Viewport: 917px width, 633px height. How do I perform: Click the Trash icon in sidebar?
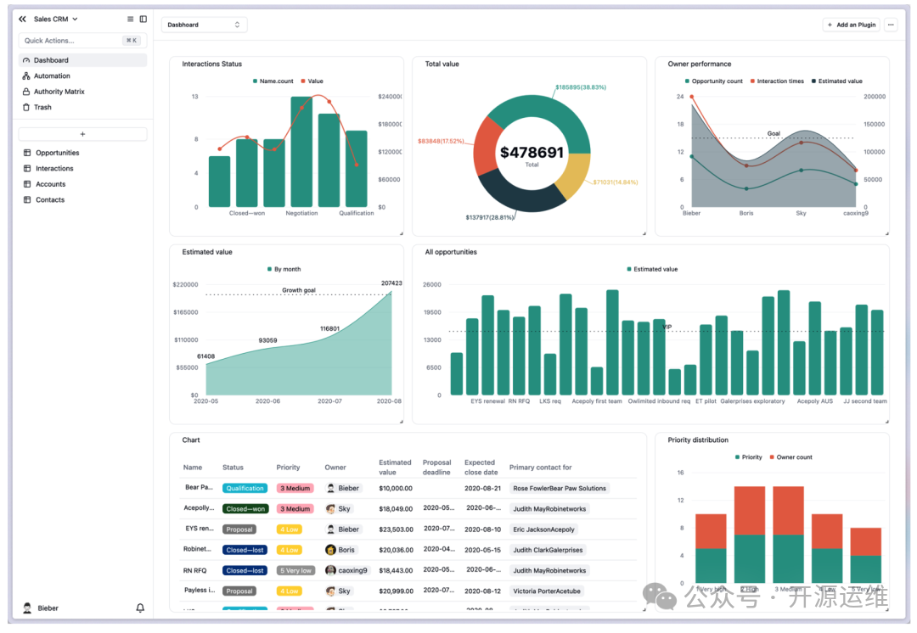pyautogui.click(x=26, y=108)
